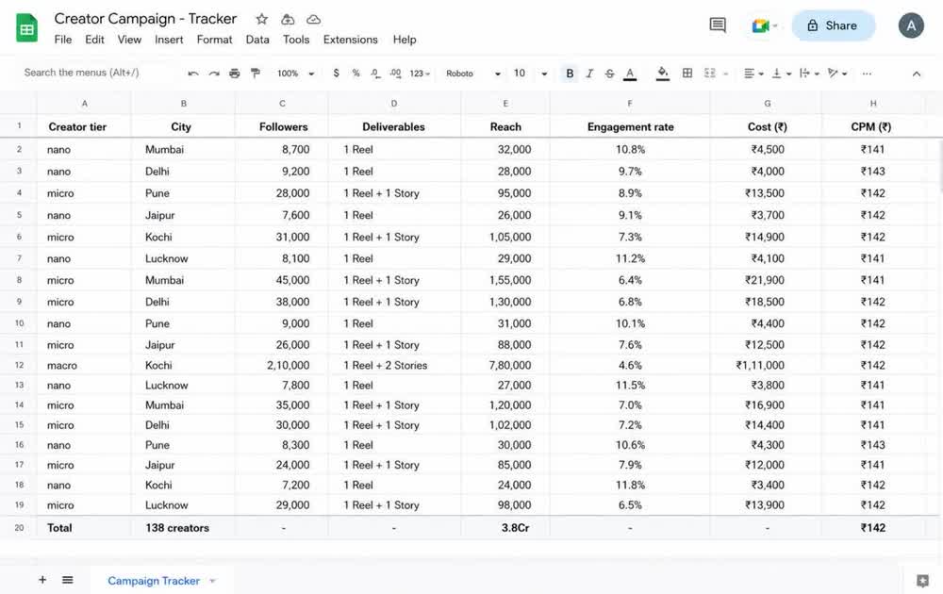Star the Creator Campaign document
This screenshot has width=943, height=594.
[x=261, y=19]
